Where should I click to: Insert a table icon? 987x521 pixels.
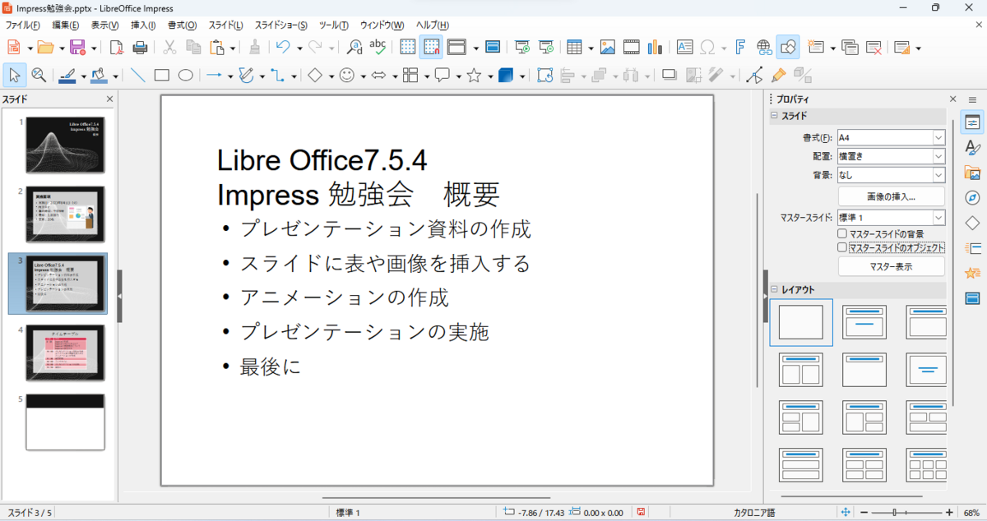tap(574, 47)
